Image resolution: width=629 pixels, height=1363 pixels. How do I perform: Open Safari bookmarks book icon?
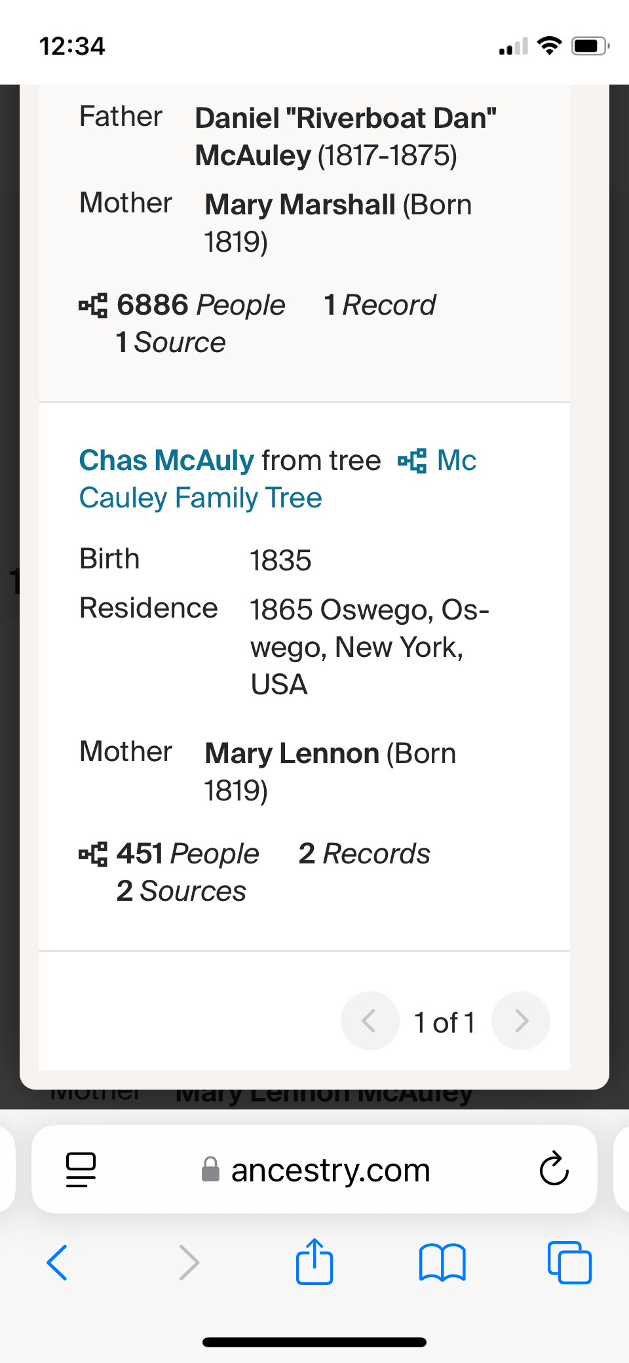tap(442, 1262)
